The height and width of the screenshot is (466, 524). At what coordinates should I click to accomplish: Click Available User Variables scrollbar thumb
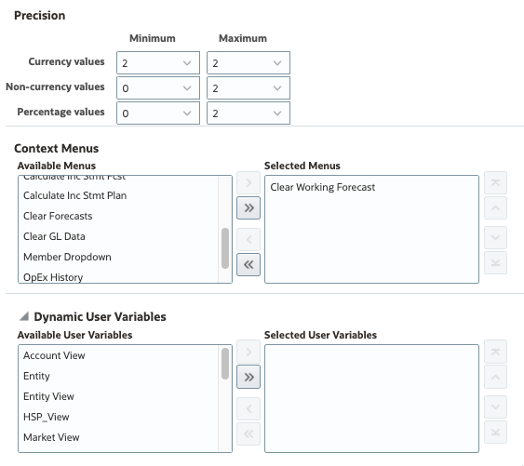tap(225, 364)
